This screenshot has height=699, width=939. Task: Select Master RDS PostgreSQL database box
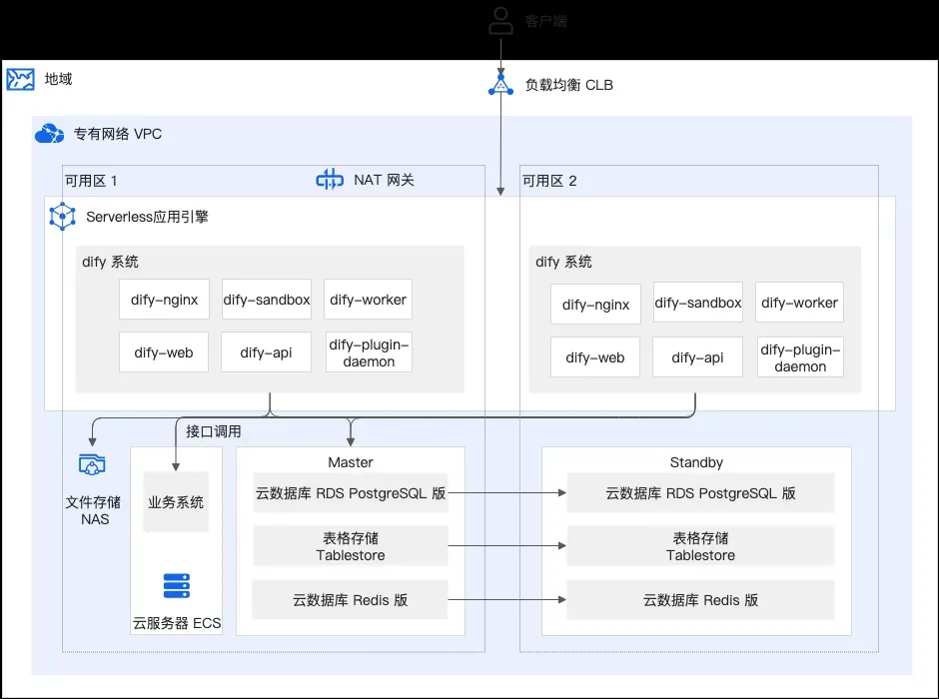tap(351, 493)
